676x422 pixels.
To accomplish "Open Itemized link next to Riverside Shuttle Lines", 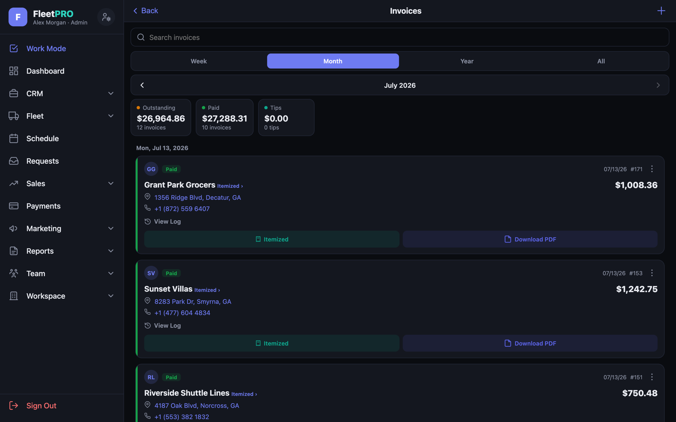I will coord(244,394).
